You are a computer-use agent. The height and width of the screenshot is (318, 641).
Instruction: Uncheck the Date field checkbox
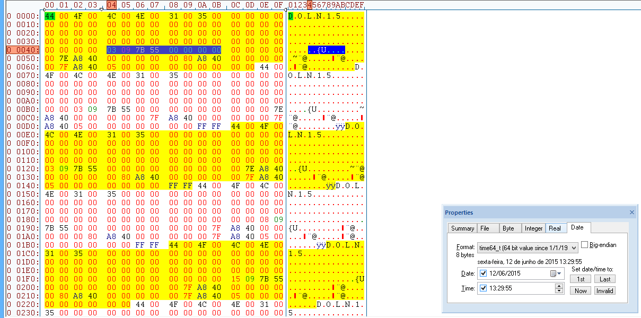[483, 273]
